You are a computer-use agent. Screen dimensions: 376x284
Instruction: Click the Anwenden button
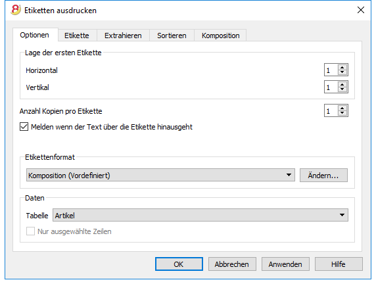(x=285, y=264)
